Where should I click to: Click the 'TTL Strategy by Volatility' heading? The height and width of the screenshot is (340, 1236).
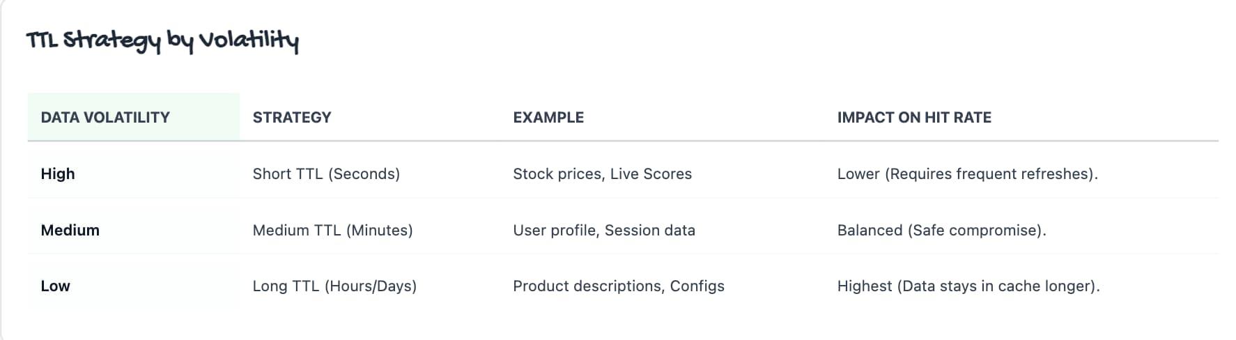[162, 41]
